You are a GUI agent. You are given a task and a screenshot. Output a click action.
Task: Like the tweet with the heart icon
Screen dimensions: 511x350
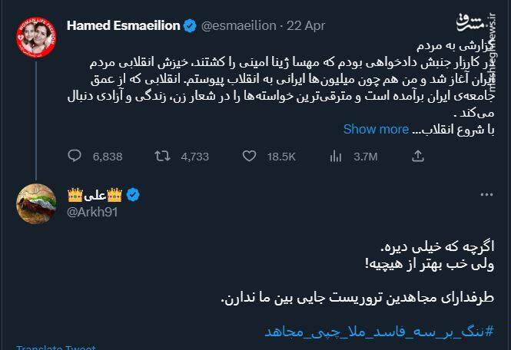pos(249,156)
